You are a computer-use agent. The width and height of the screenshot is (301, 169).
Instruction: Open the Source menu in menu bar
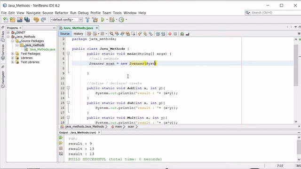pos(48,13)
